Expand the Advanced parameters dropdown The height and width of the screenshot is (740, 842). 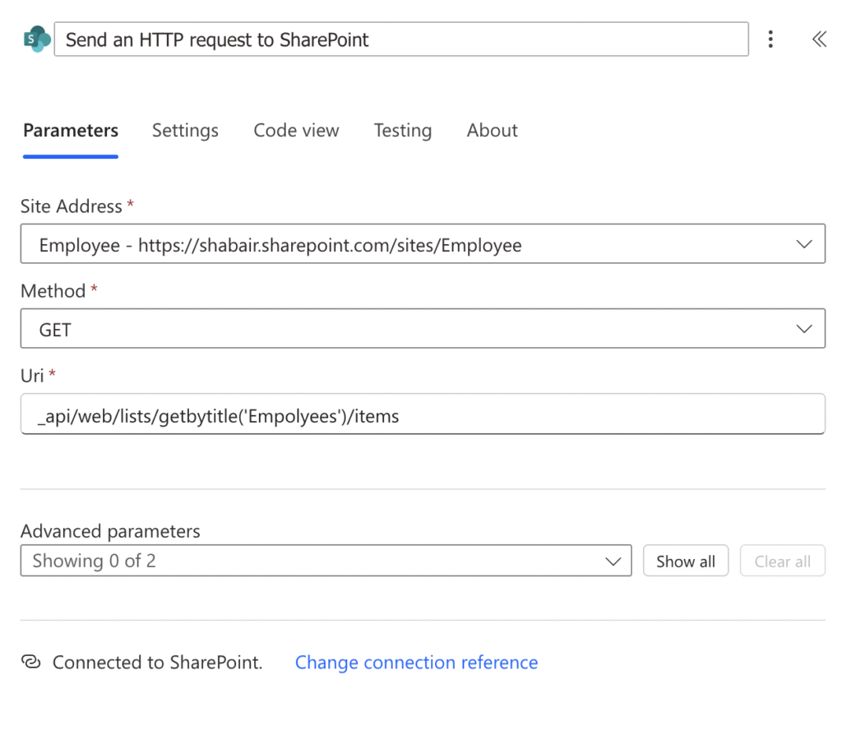(326, 561)
